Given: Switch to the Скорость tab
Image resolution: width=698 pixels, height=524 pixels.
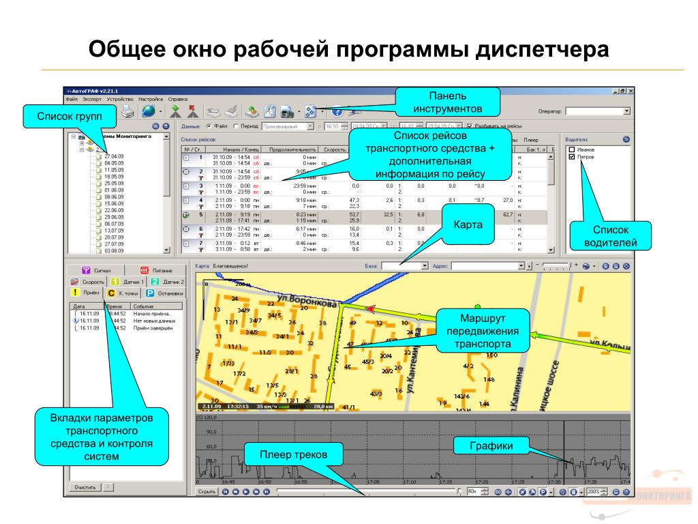Looking at the screenshot, I should pos(87,282).
